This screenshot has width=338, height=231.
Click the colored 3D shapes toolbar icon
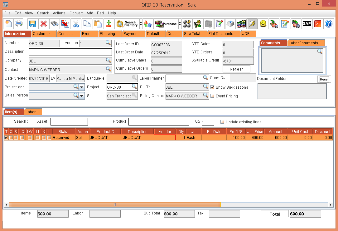pos(148,23)
